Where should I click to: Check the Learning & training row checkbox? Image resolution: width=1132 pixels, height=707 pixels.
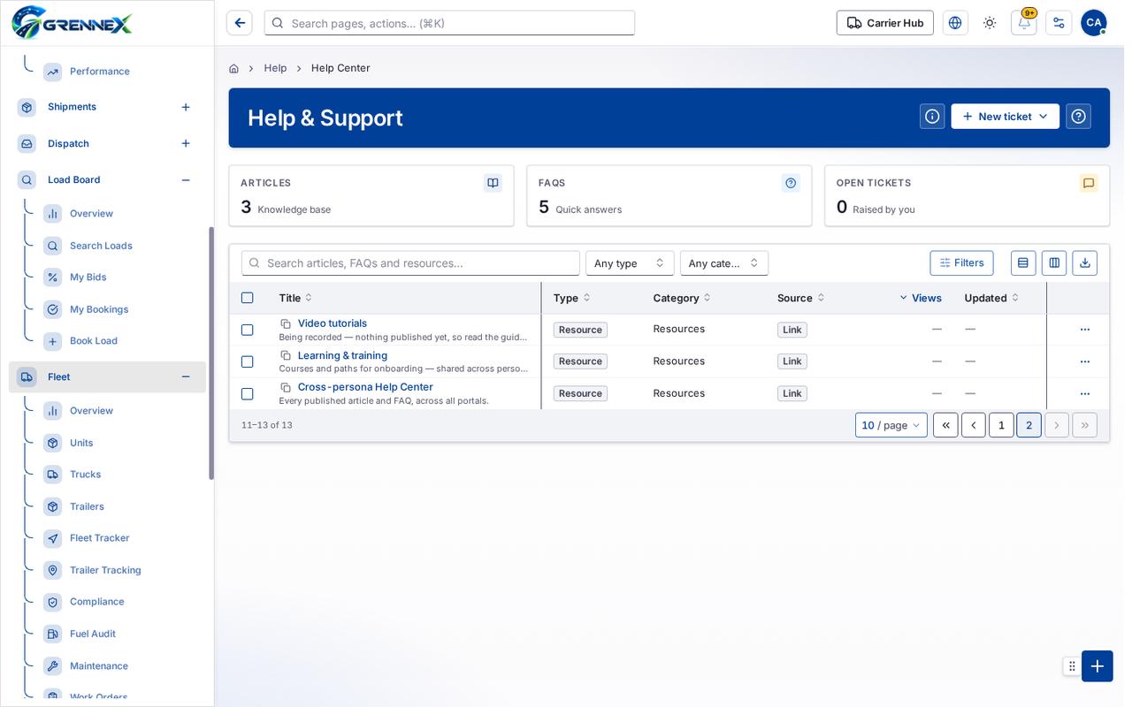(x=248, y=361)
